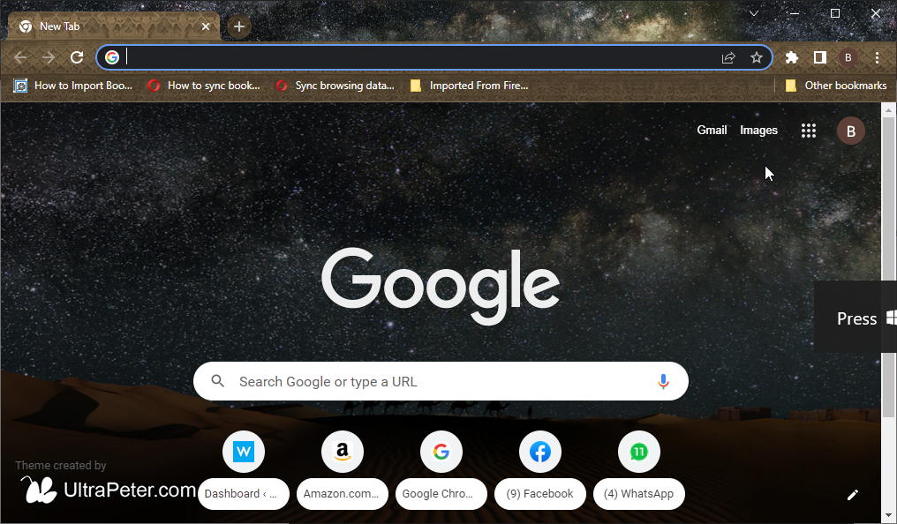Click the Google logo

coord(441,286)
